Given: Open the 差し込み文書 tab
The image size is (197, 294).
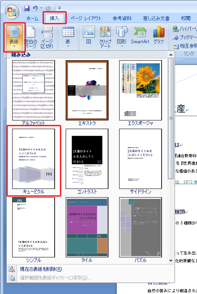Looking at the screenshot, I should (156, 18).
